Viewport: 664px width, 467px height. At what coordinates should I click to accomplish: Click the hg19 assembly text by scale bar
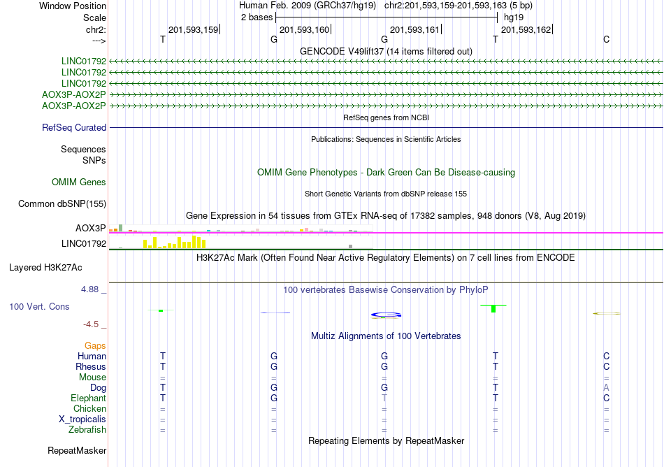click(514, 17)
